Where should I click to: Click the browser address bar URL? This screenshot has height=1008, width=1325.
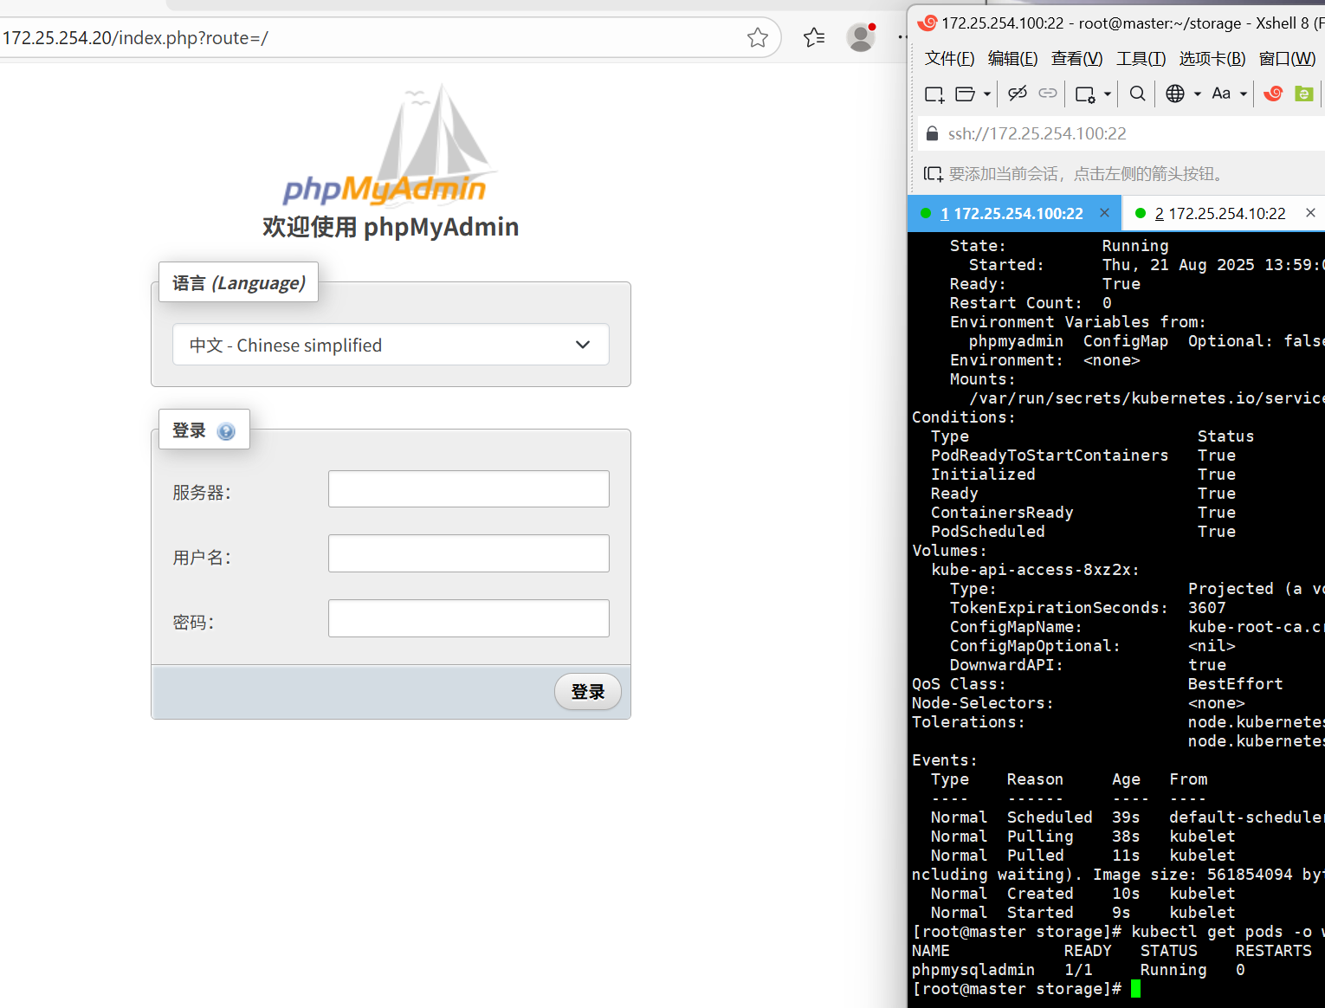(x=135, y=38)
